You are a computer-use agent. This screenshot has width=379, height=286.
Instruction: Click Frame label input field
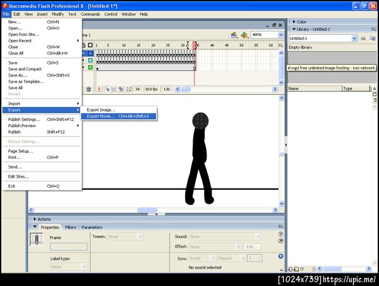[69, 247]
